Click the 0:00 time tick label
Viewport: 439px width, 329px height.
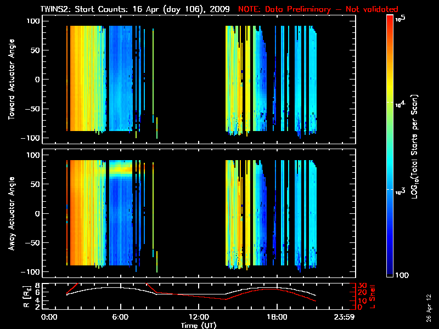(x=49, y=317)
